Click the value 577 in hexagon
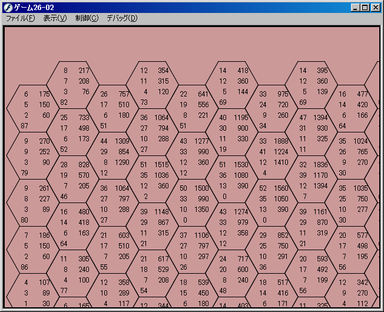Screen dimensions: 384x312 [362, 235]
